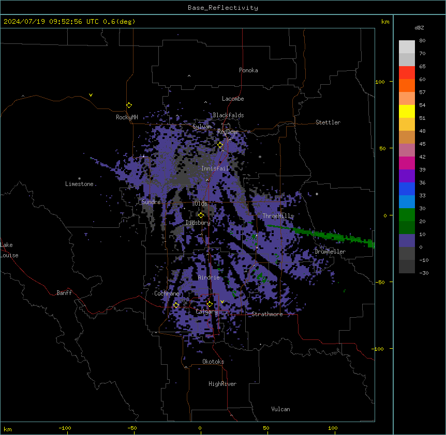Image resolution: width=446 pixels, height=435 pixels.
Task: Select the slate purple swatch between 10 and 0 dBZ
Action: pyautogui.click(x=407, y=241)
